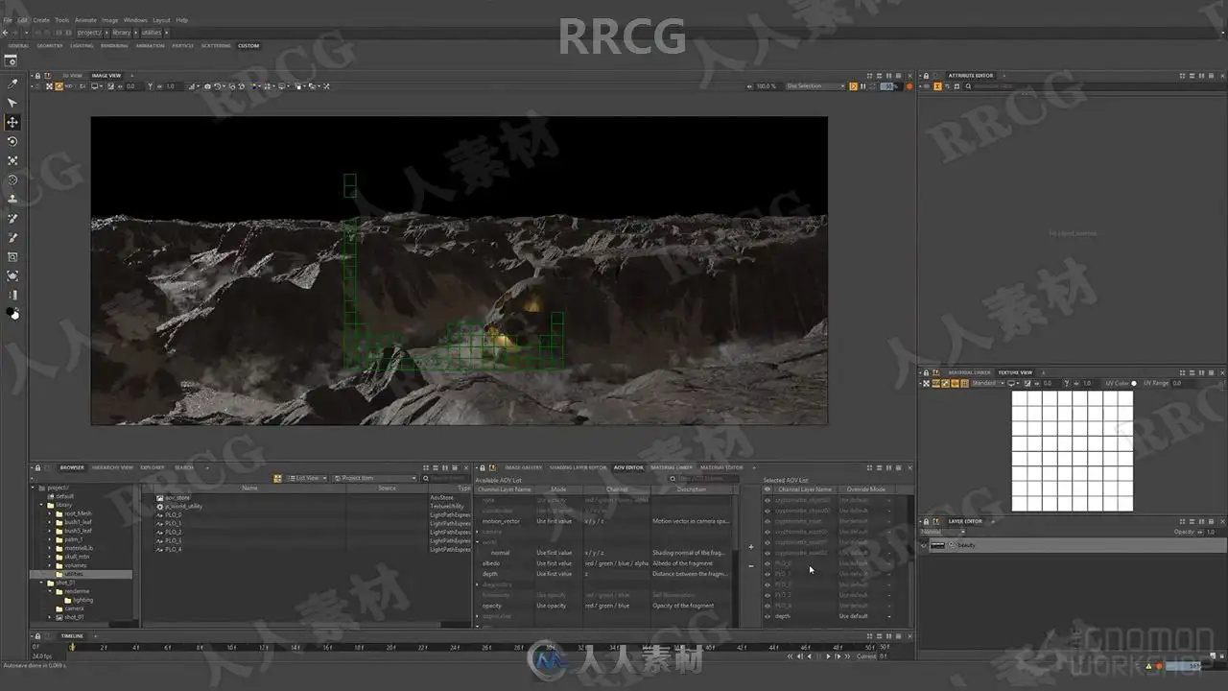1228x691 pixels.
Task: Toggle visibility of cryptomatte_object00 channel
Action: point(767,500)
